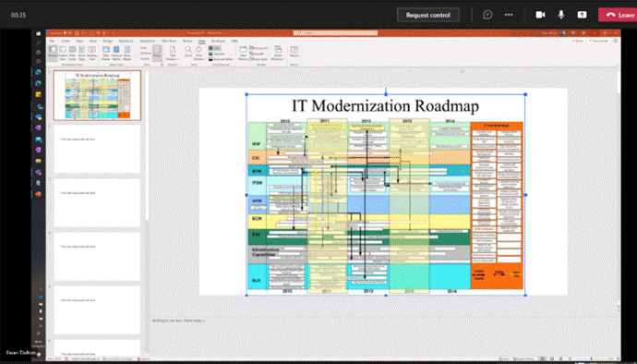The image size is (637, 364).
Task: Click the Zoom magnifier in ribbon
Action: coord(188,53)
